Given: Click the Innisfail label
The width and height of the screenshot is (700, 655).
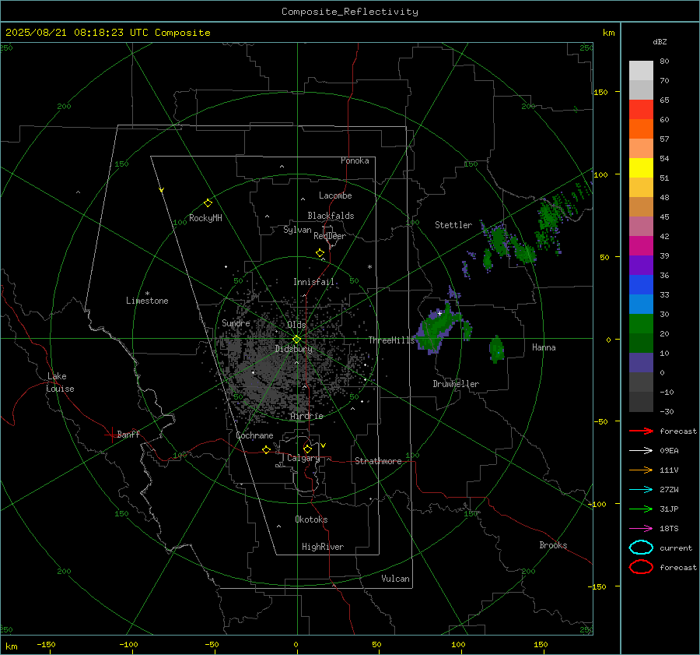Looking at the screenshot, I should 313,282.
